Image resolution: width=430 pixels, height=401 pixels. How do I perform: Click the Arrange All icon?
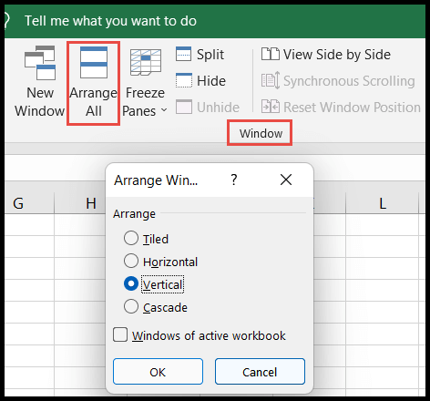coord(94,62)
